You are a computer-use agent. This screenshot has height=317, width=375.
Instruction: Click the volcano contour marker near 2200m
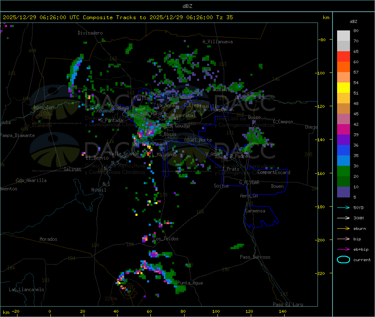(x=129, y=290)
